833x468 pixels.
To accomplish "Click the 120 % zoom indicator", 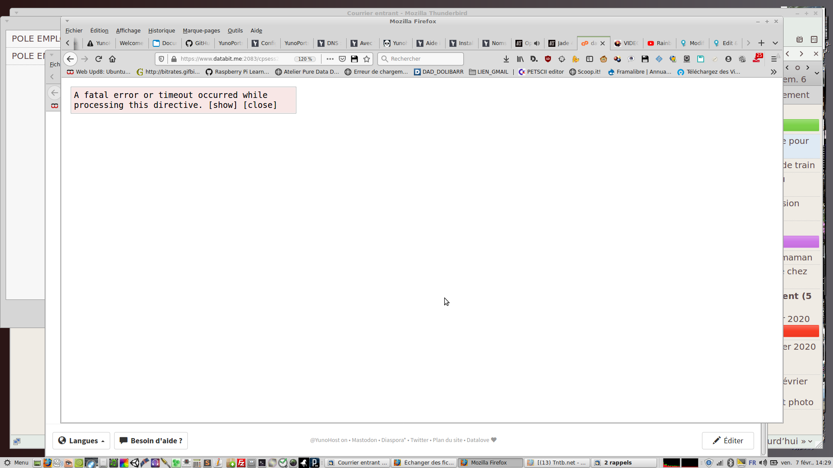I will click(305, 59).
